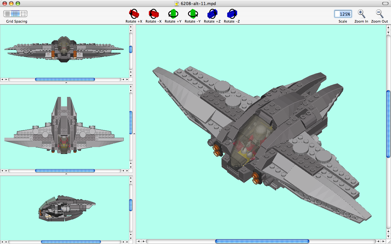Click the down arrow on the main view scrollbar
Viewport: 391px width, 244px height.
(x=388, y=237)
